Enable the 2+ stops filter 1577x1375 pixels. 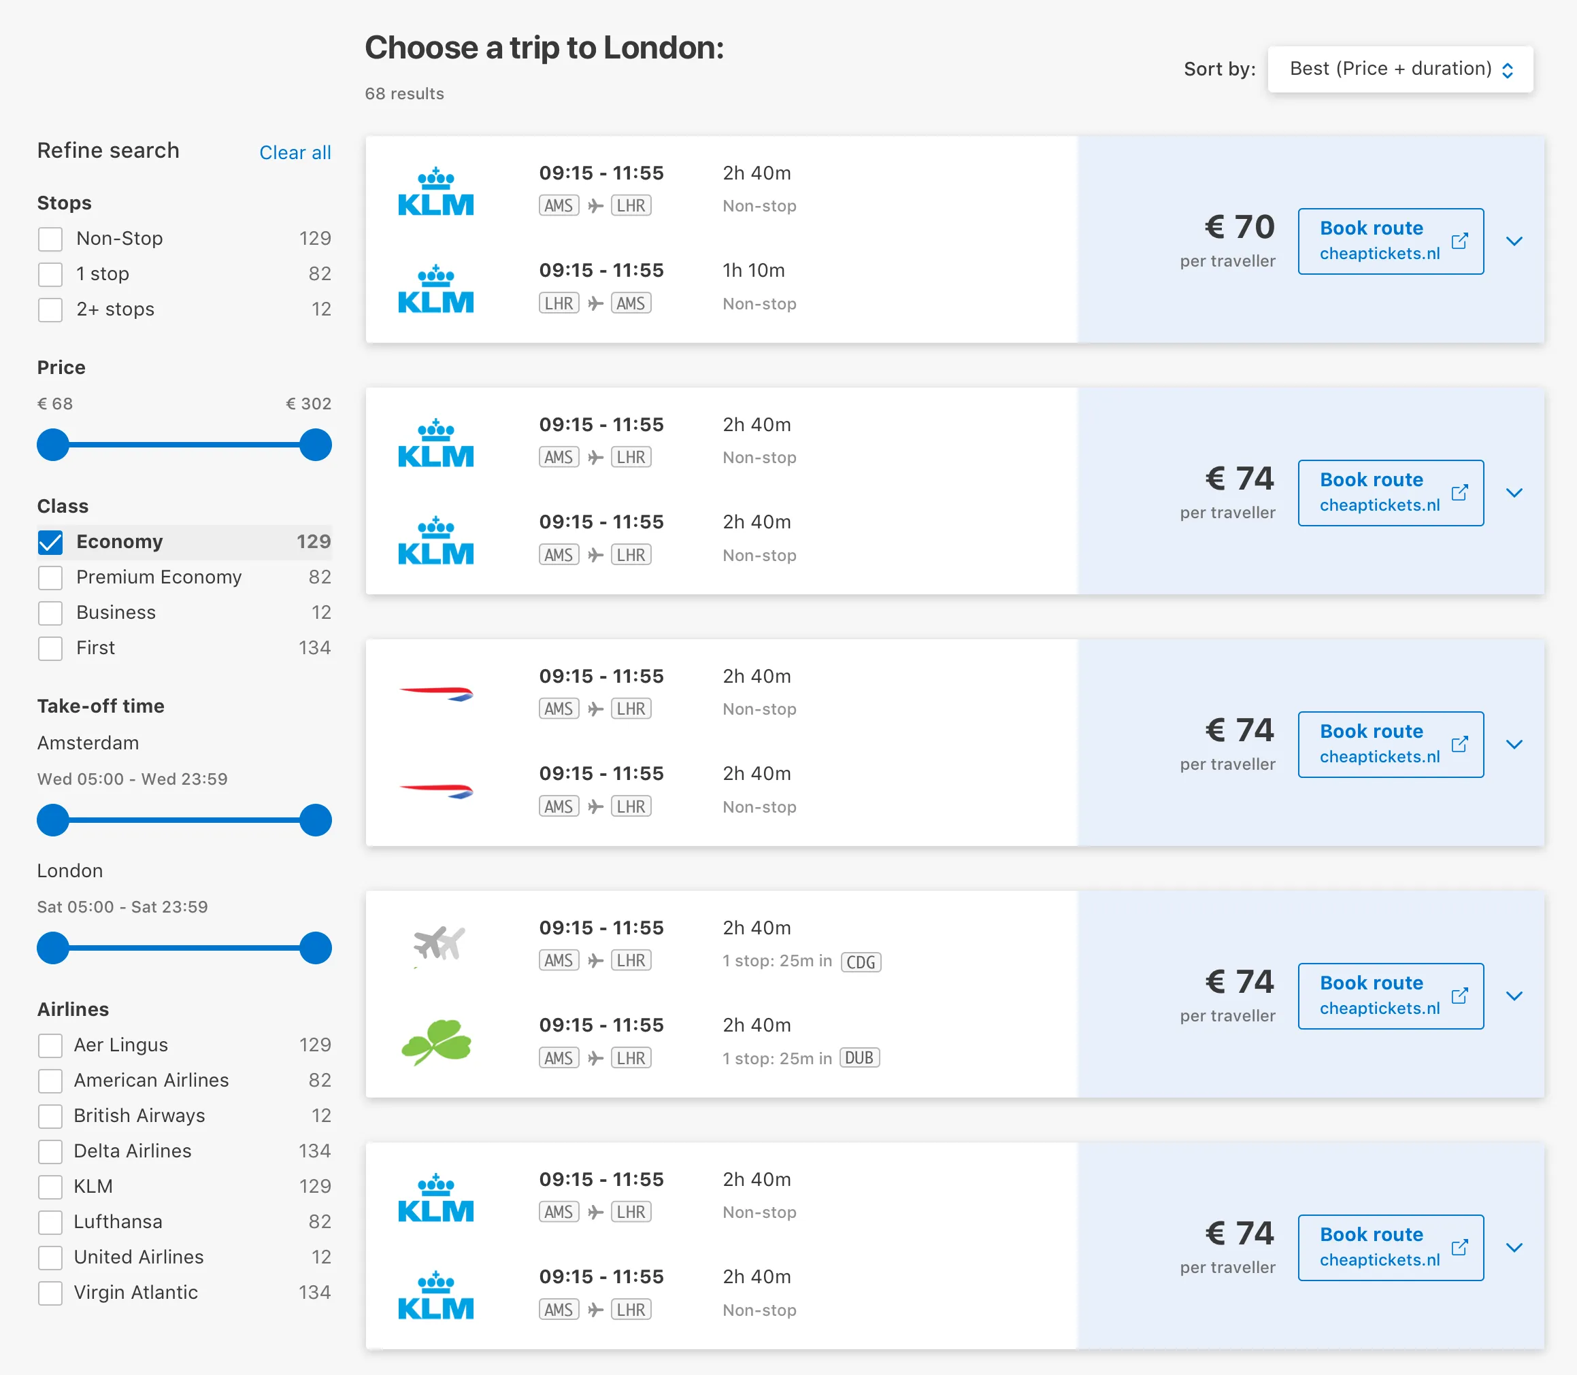[x=50, y=309]
